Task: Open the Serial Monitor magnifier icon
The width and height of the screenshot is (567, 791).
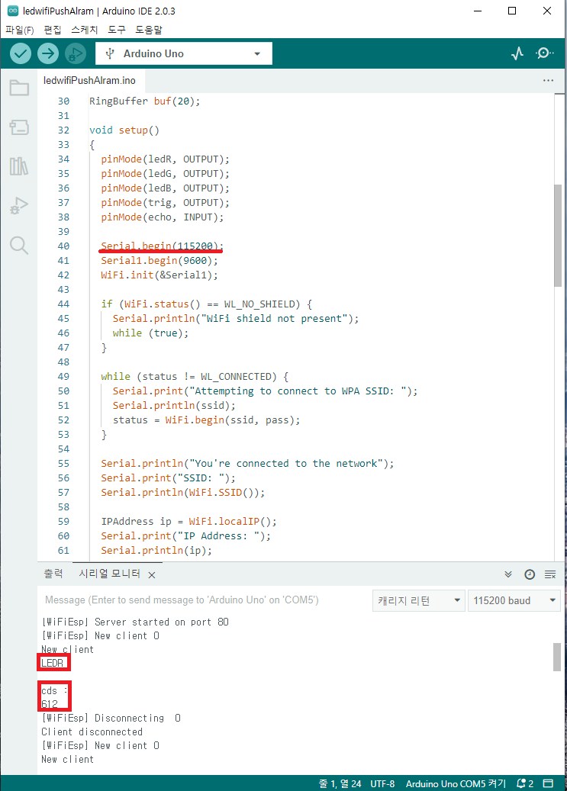Action: (544, 53)
